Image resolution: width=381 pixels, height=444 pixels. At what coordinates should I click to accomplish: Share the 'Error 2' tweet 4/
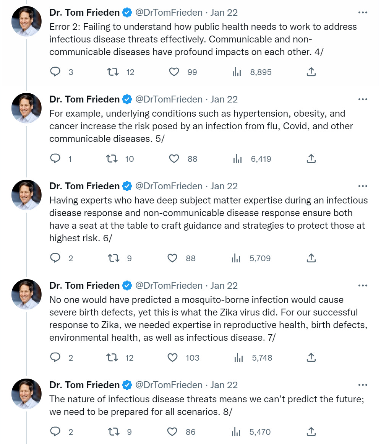(x=311, y=72)
